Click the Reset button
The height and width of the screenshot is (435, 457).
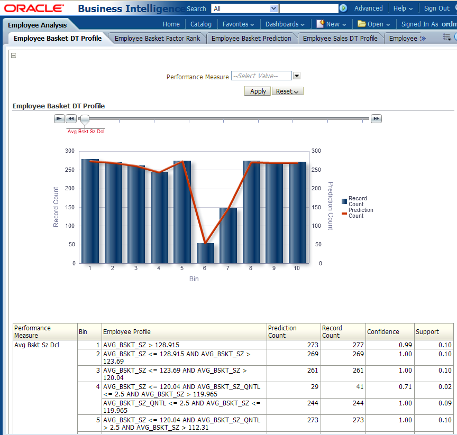coord(288,91)
